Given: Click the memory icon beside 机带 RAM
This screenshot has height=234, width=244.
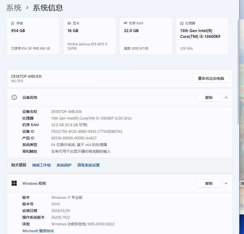Looking at the screenshot, I should point(125,23).
